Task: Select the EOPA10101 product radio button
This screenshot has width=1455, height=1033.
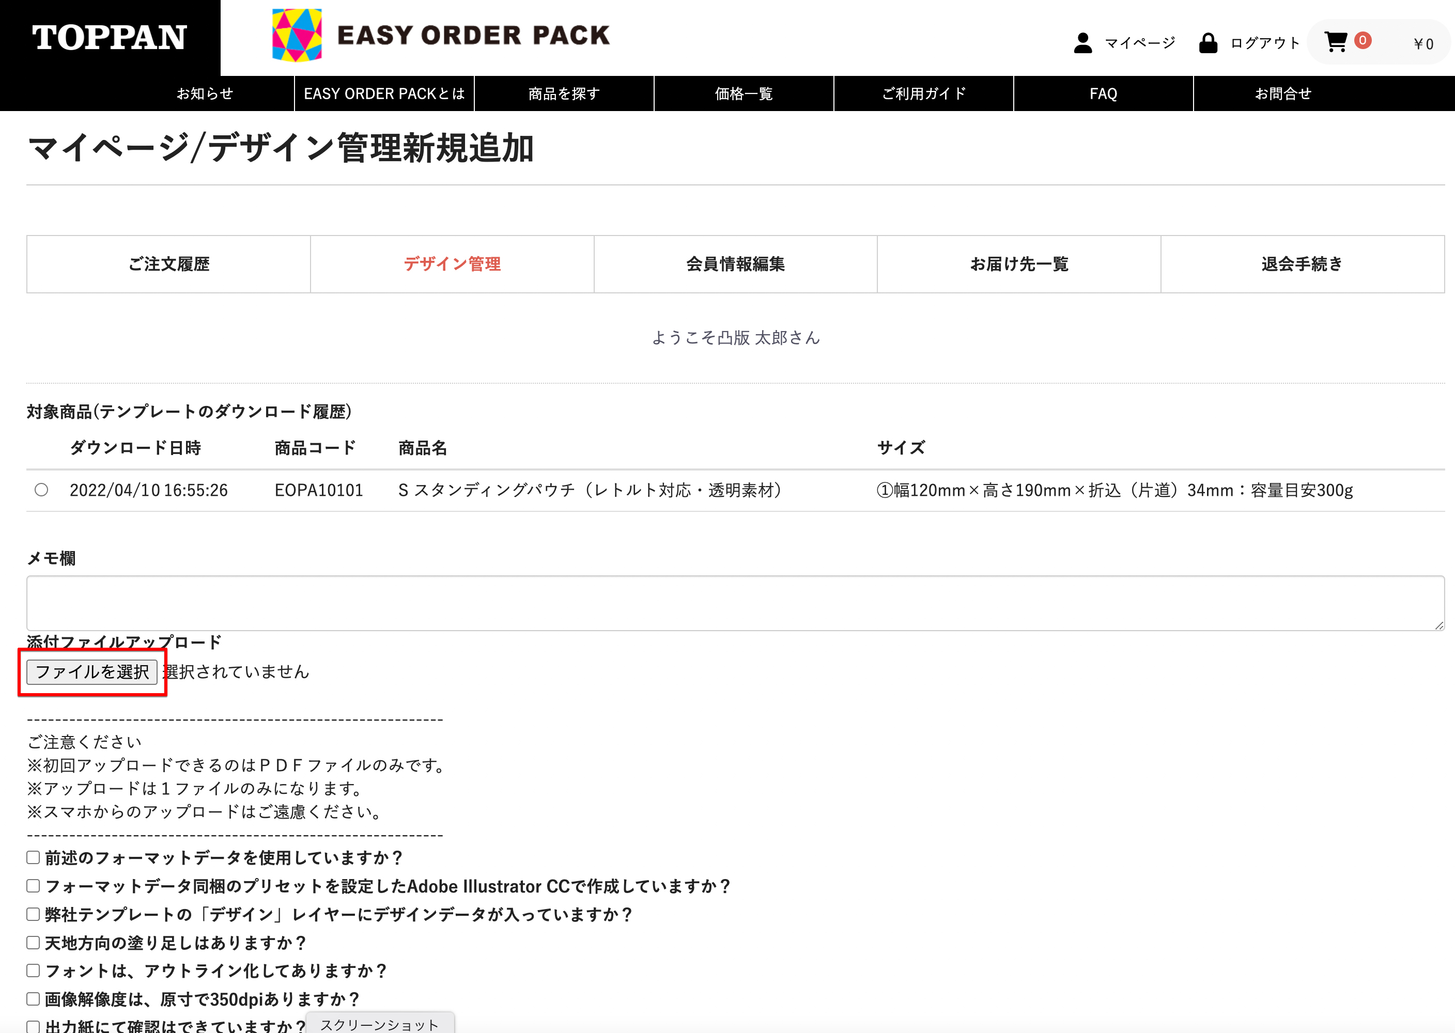Action: click(x=41, y=490)
